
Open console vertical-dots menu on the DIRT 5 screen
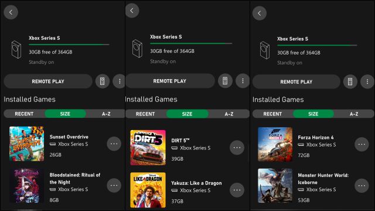(x=243, y=81)
